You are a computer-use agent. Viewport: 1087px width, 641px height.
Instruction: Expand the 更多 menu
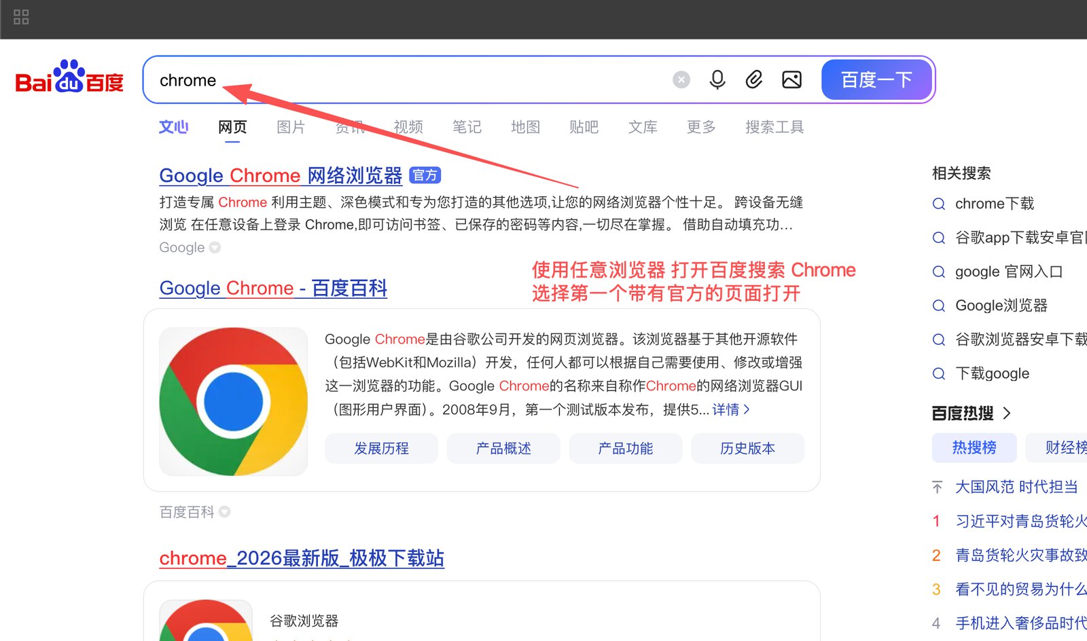[x=701, y=127]
